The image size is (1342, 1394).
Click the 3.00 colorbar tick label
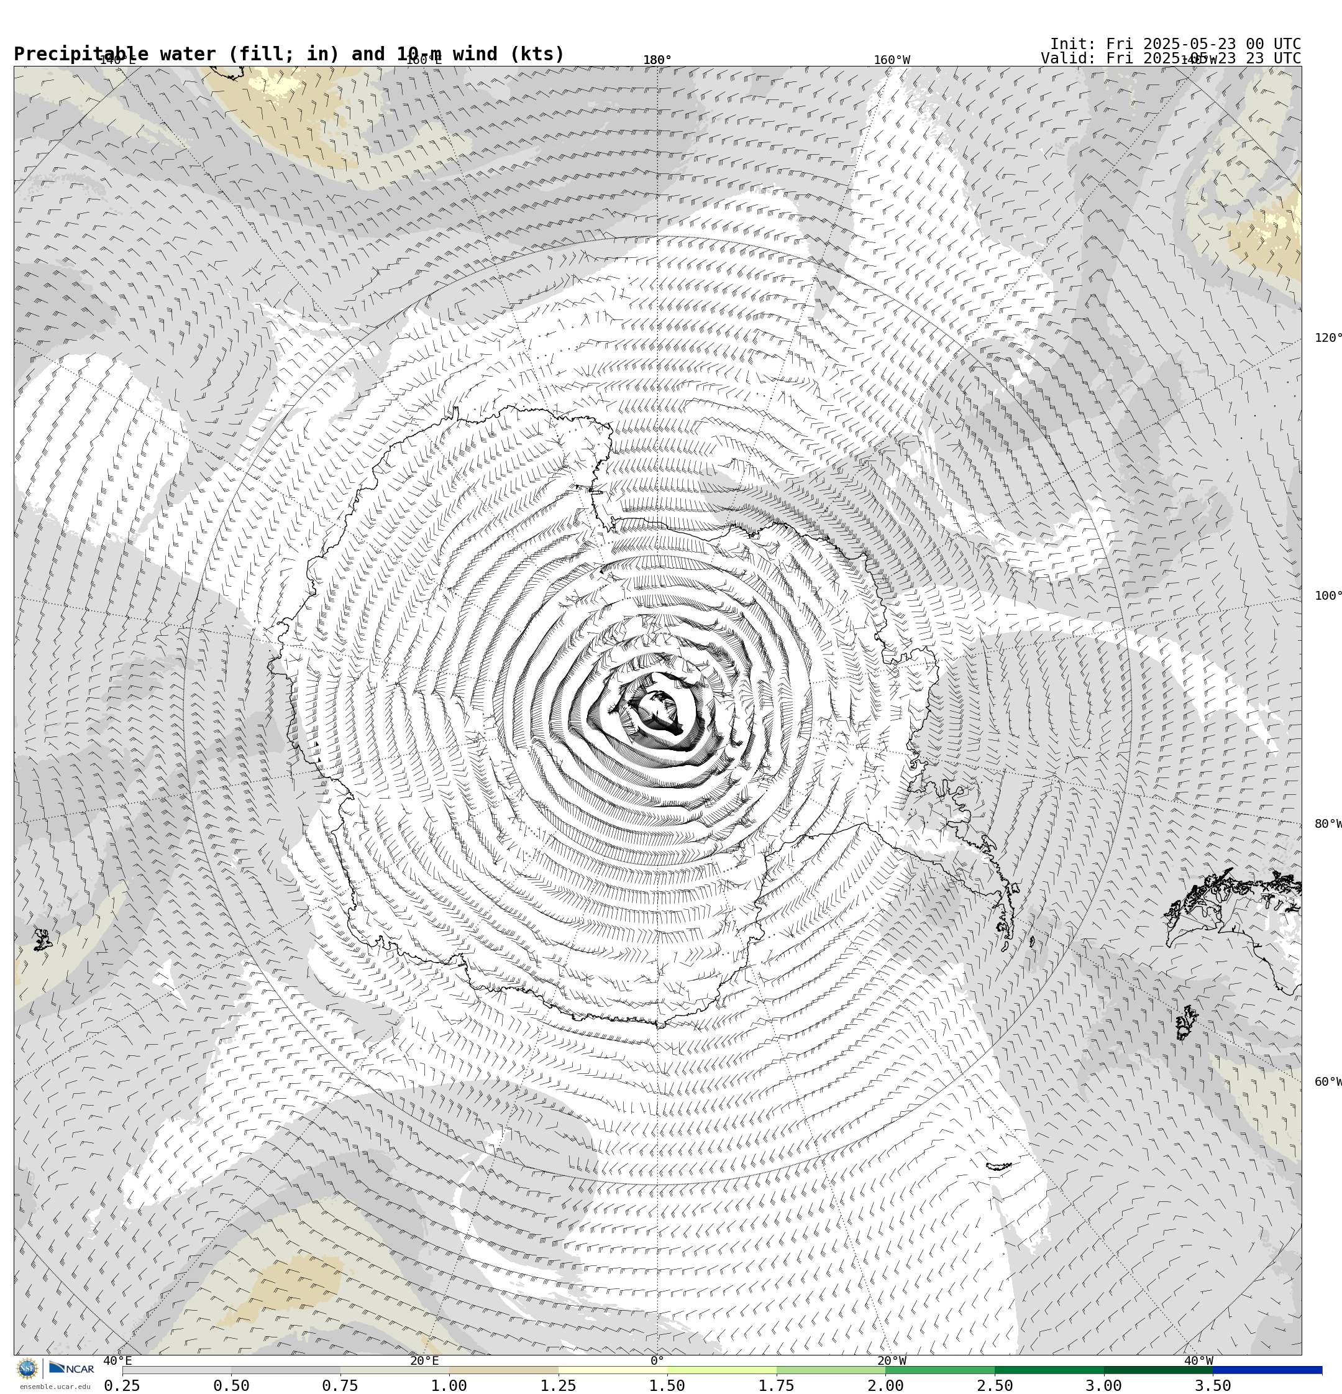click(1104, 1385)
